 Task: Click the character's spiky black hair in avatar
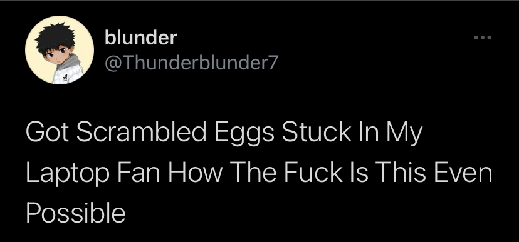tap(55, 36)
